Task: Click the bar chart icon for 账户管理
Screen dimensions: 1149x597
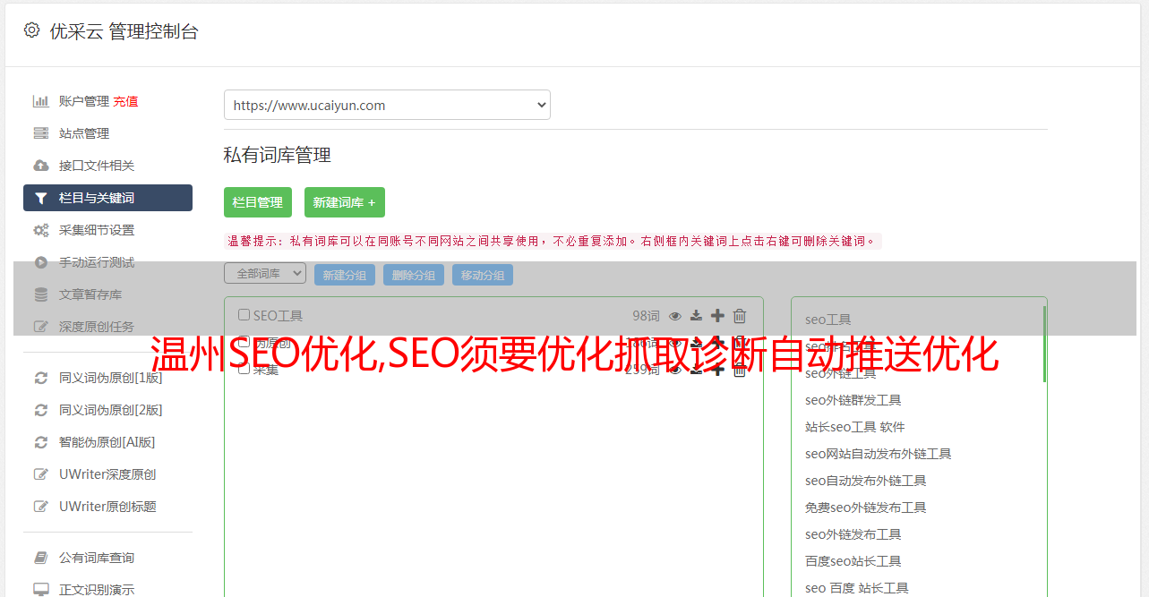Action: pos(40,101)
